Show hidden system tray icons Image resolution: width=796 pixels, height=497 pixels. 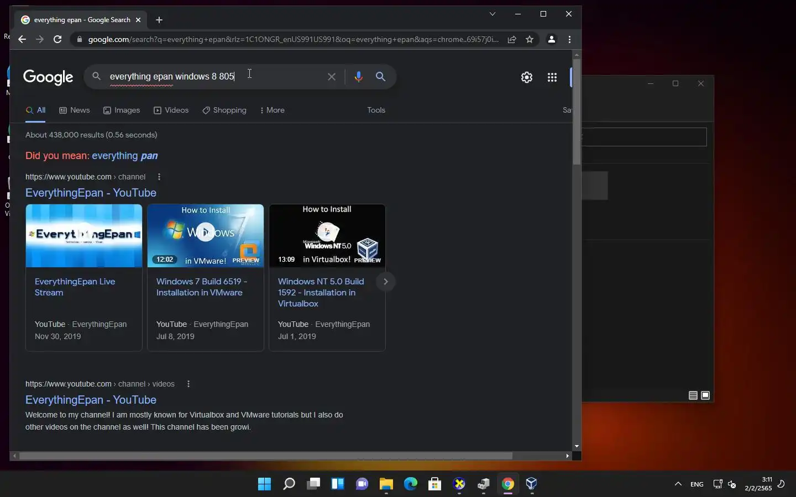tap(678, 484)
